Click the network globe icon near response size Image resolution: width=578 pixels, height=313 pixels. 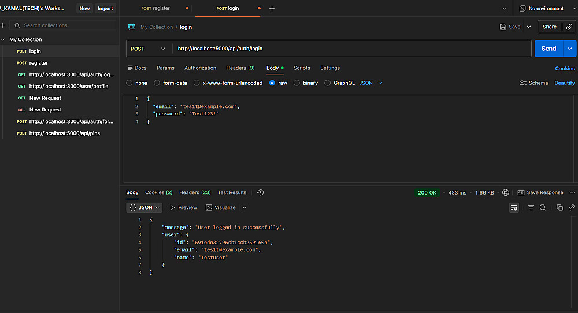point(506,192)
